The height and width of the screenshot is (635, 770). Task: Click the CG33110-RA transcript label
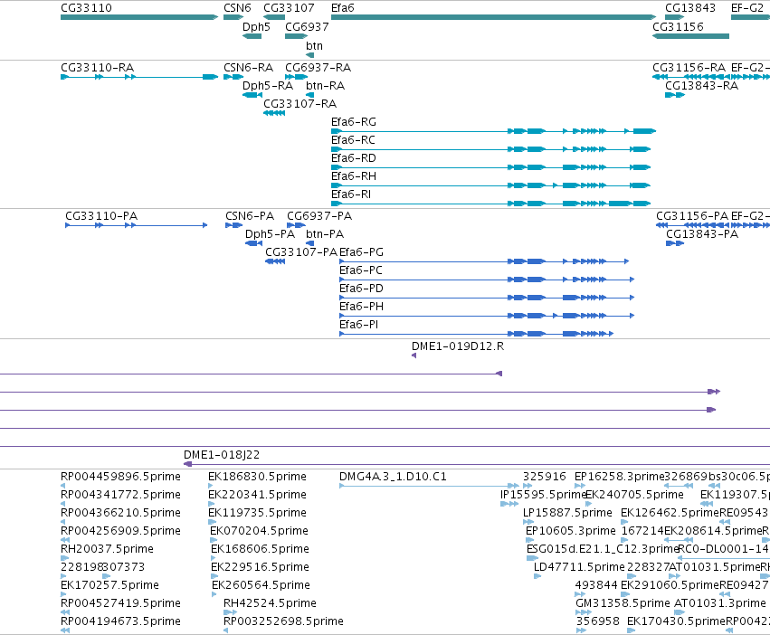pos(97,67)
